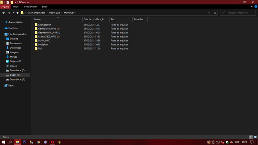Go up one folder level
The height and width of the screenshot is (145, 258).
[17, 12]
